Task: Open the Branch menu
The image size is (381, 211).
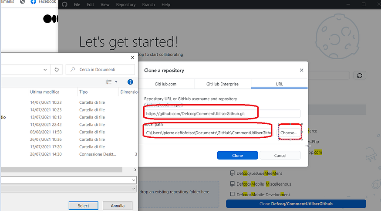Action: (x=148, y=5)
